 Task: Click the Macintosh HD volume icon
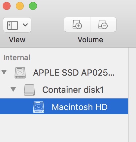(x=39, y=107)
